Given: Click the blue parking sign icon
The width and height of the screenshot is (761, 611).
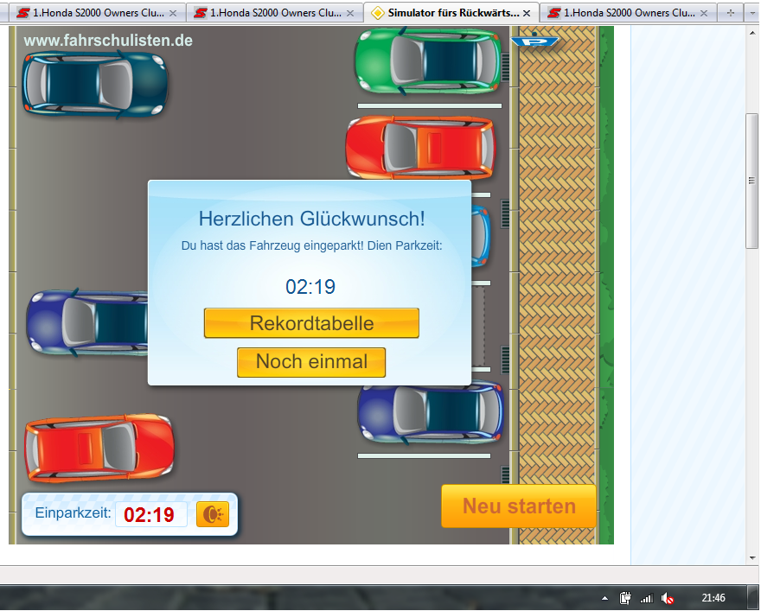Looking at the screenshot, I should (534, 41).
